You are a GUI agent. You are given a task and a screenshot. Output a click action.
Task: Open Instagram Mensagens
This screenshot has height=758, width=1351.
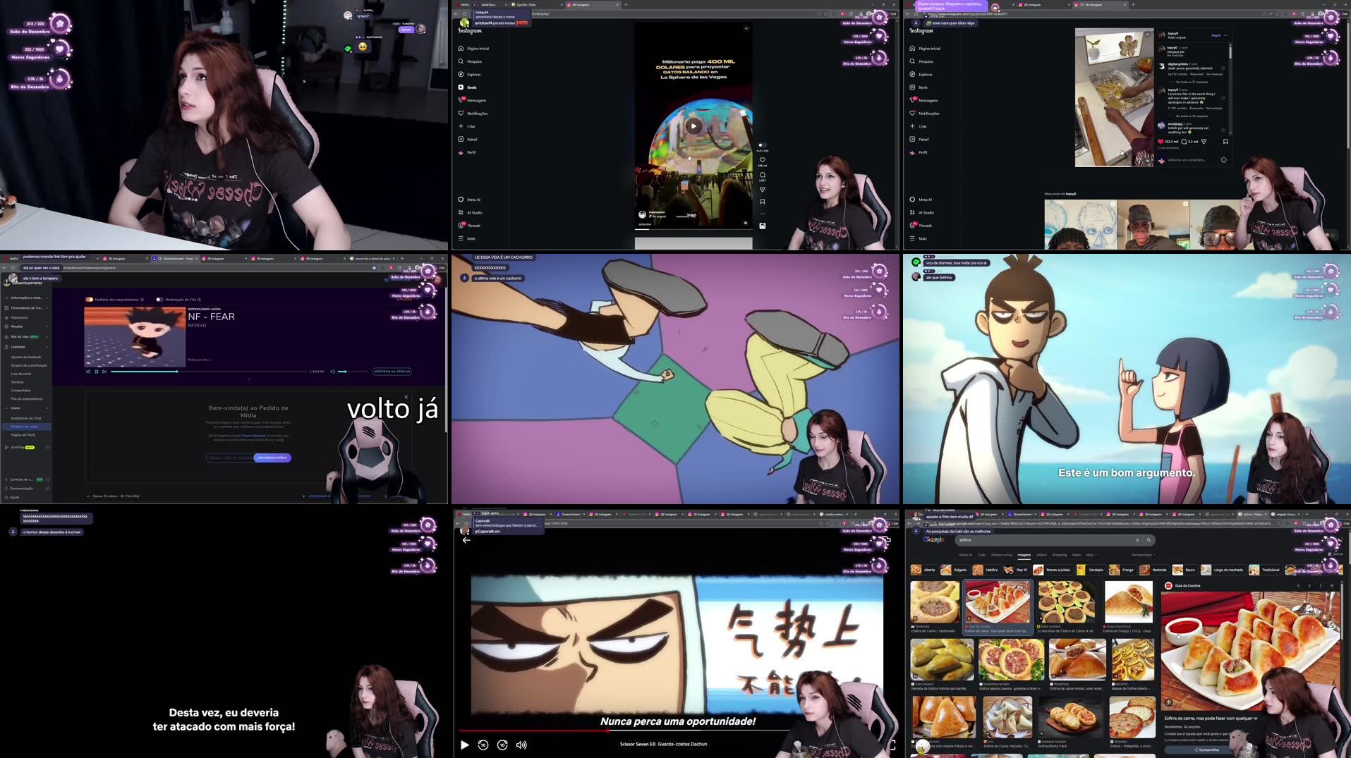coord(462,100)
